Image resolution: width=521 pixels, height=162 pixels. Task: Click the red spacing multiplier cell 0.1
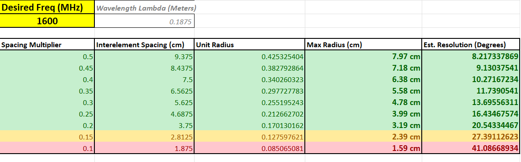point(47,148)
